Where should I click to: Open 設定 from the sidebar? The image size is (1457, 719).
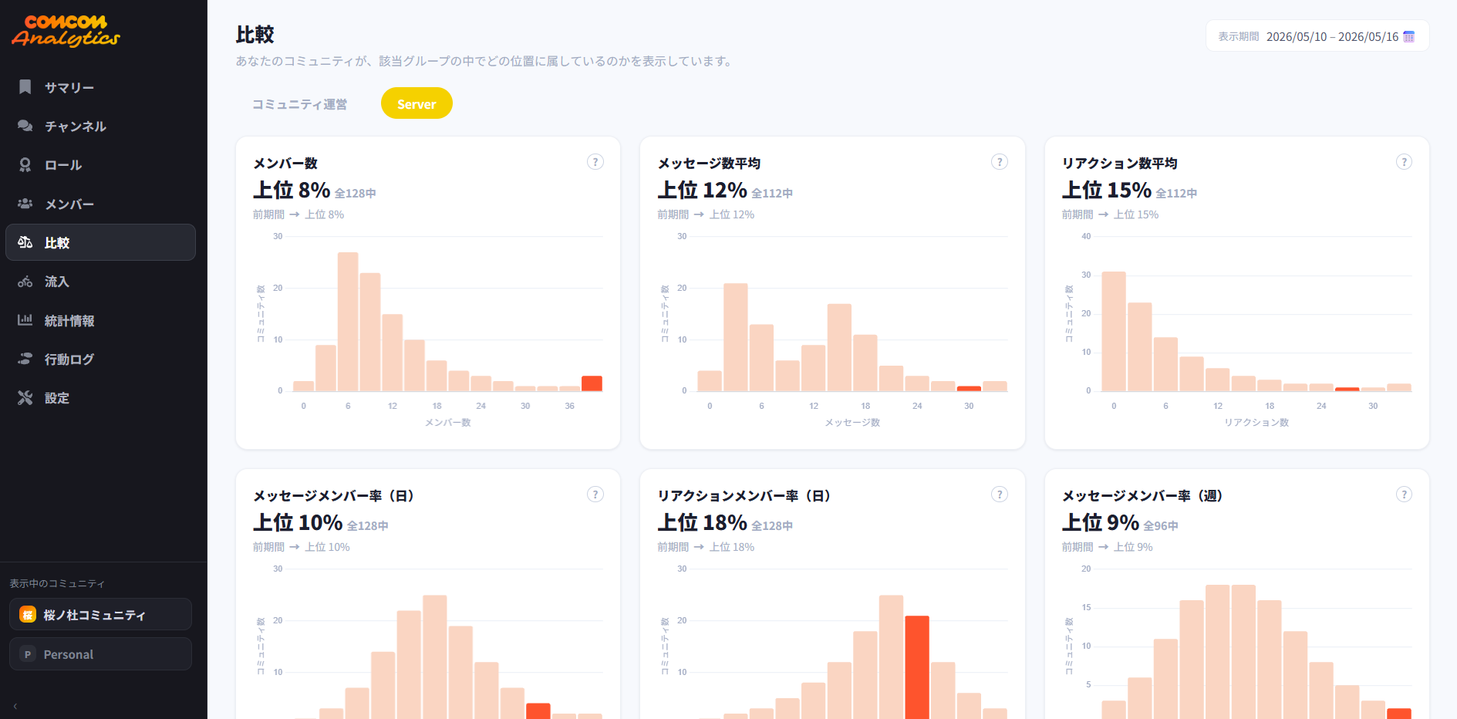click(100, 398)
